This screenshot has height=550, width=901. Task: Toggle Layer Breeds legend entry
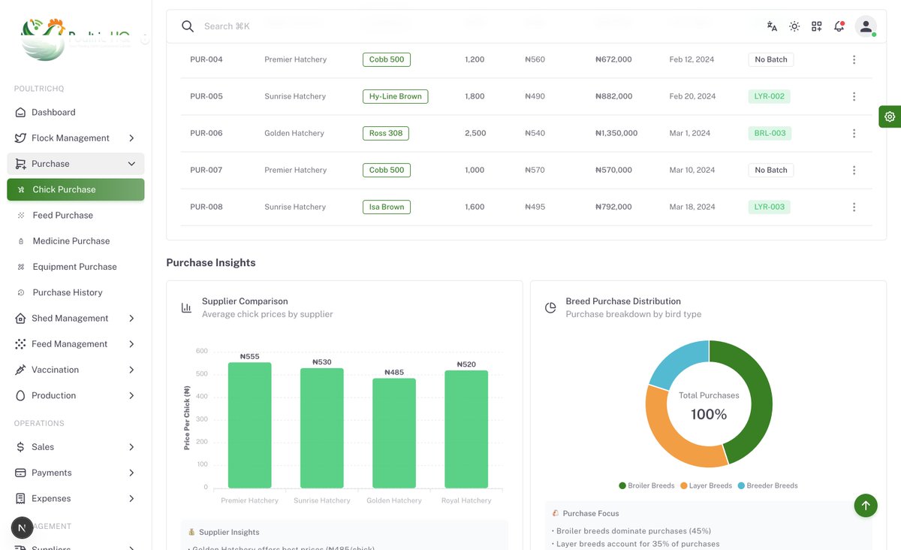(x=706, y=485)
